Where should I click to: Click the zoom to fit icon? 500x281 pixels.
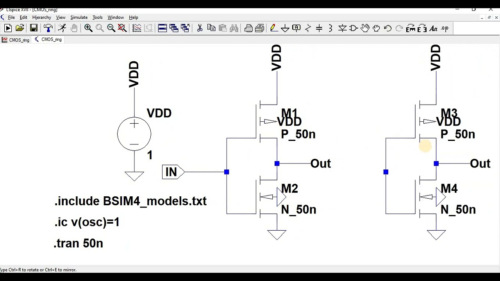click(122, 28)
